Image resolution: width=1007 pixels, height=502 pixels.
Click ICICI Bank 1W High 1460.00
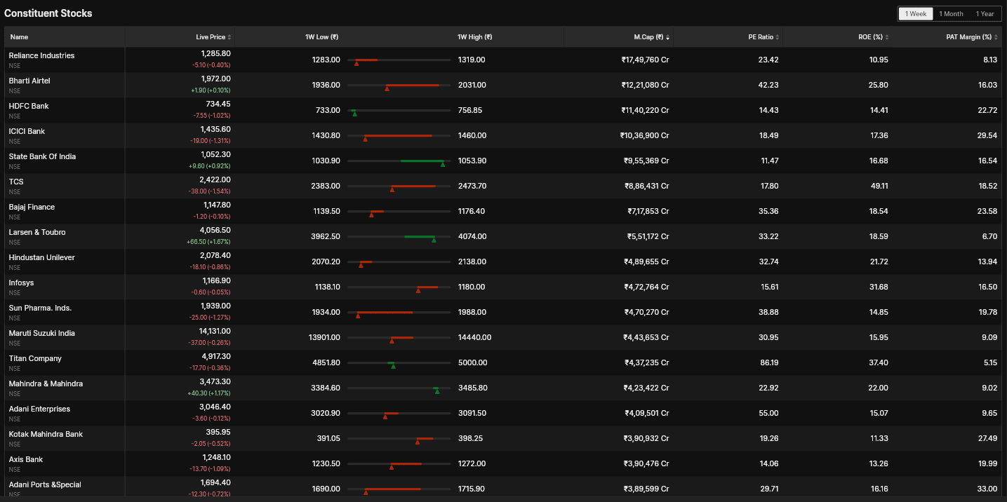(472, 135)
